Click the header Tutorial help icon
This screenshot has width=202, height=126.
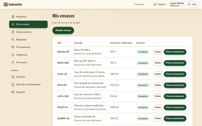coord(155,4)
